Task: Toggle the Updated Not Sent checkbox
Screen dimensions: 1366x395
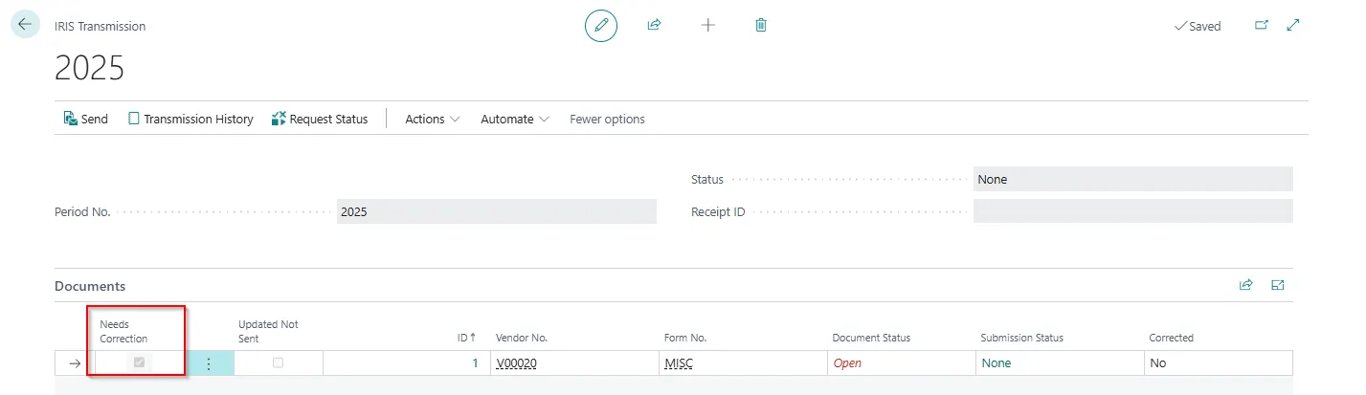Action: 278,363
